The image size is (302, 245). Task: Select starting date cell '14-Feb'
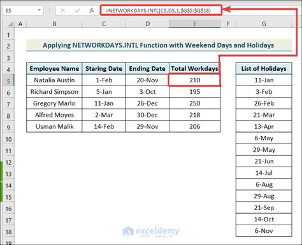104,126
